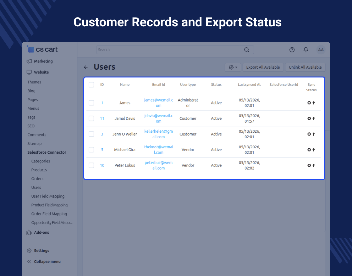The width and height of the screenshot is (352, 276).
Task: Collapse the Website menu section
Action: click(41, 72)
